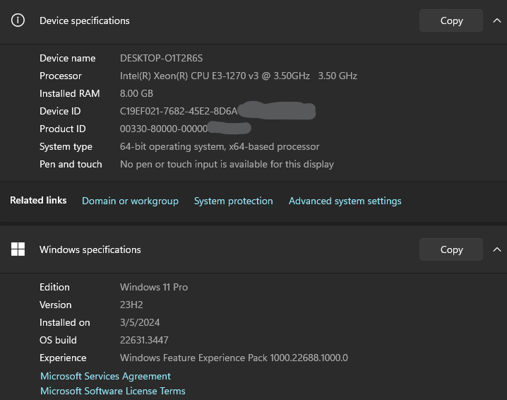Copy the device specifications
The width and height of the screenshot is (507, 400).
(x=451, y=20)
